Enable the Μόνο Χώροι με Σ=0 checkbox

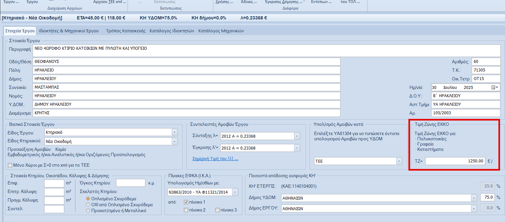tap(10, 165)
